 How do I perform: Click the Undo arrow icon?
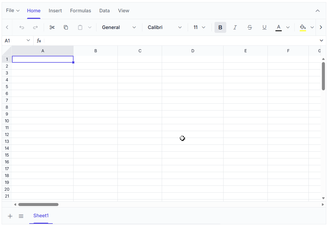point(22,27)
